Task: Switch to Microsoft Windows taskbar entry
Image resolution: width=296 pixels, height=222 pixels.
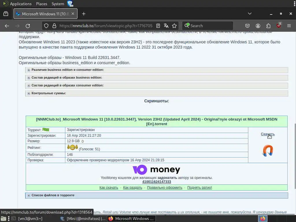Action: pos(132,219)
